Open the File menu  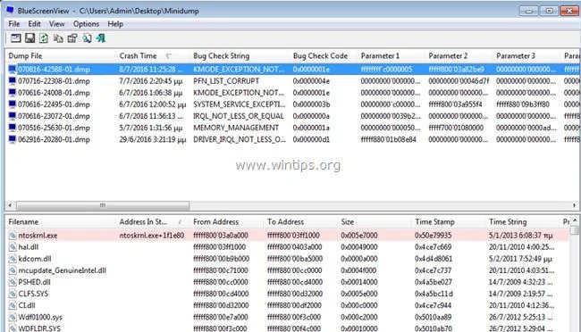pyautogui.click(x=14, y=24)
